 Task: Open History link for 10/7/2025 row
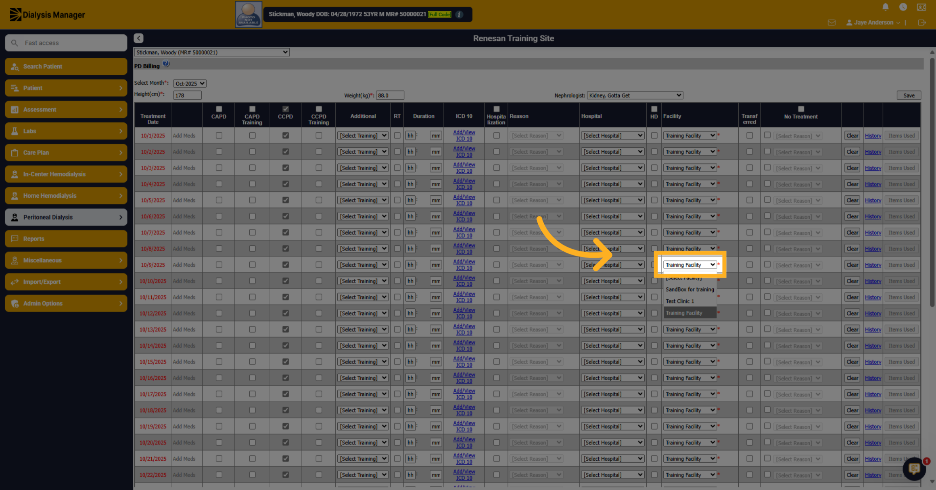873,233
